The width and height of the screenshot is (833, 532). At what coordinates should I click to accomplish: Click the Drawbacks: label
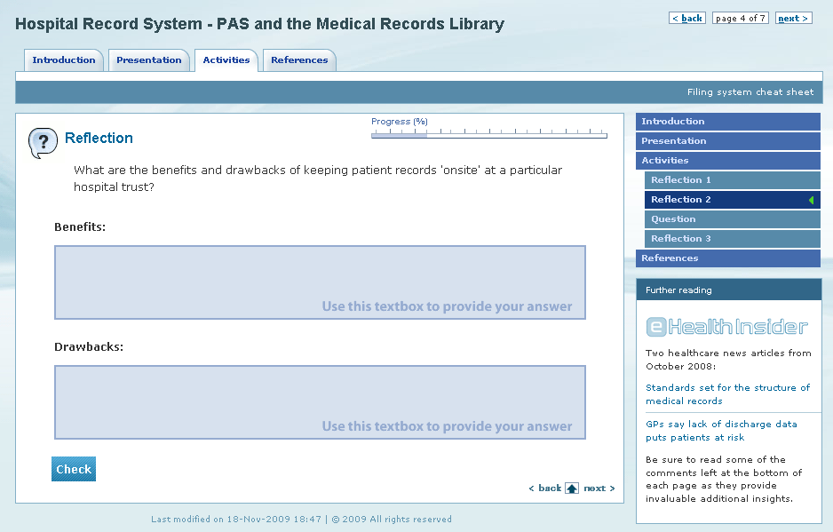point(89,347)
